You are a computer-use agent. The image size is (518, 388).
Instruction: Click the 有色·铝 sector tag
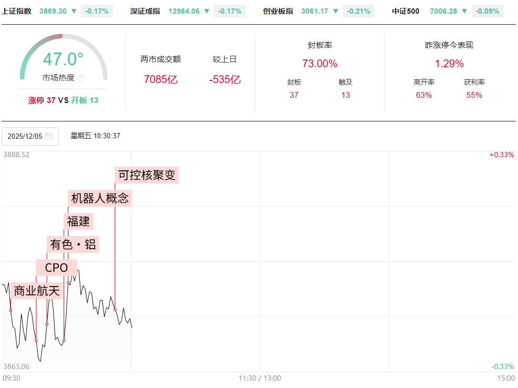73,244
